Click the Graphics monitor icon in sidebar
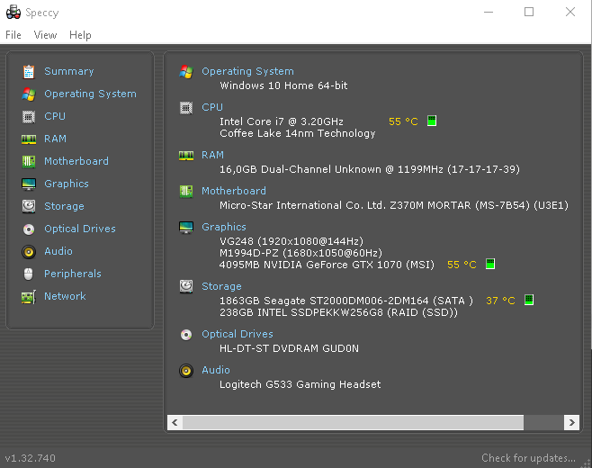The height and width of the screenshot is (468, 592). coord(29,184)
